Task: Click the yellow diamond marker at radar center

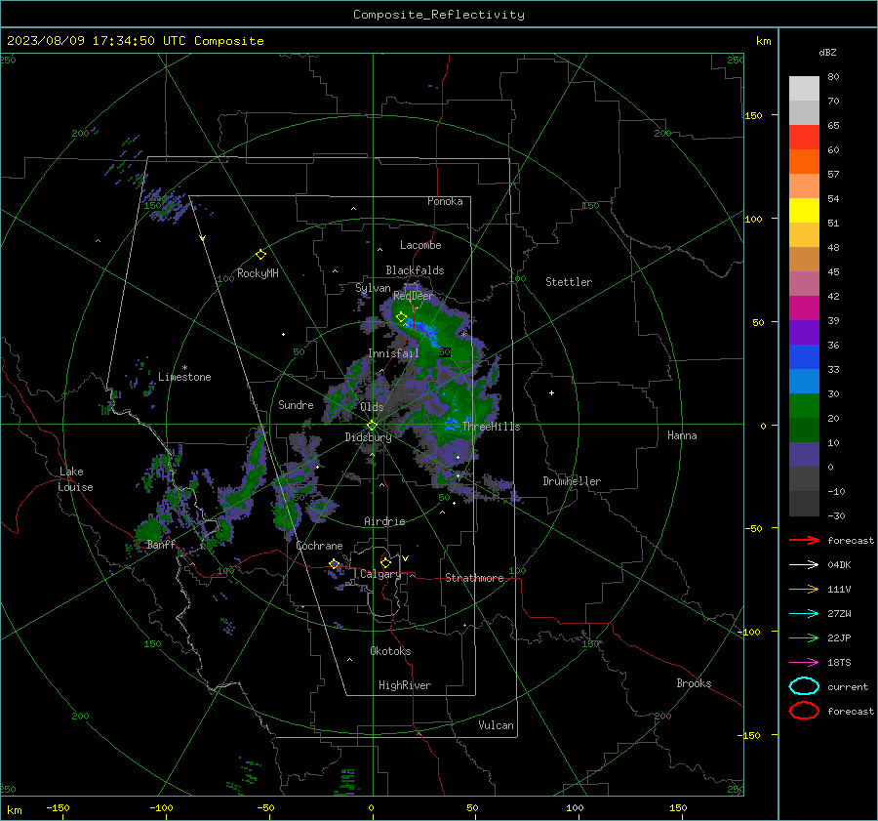Action: click(372, 426)
